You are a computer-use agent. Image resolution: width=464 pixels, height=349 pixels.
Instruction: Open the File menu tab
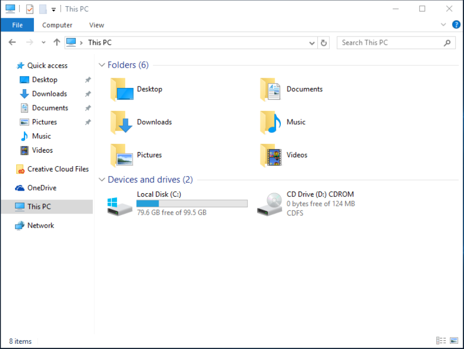[17, 25]
